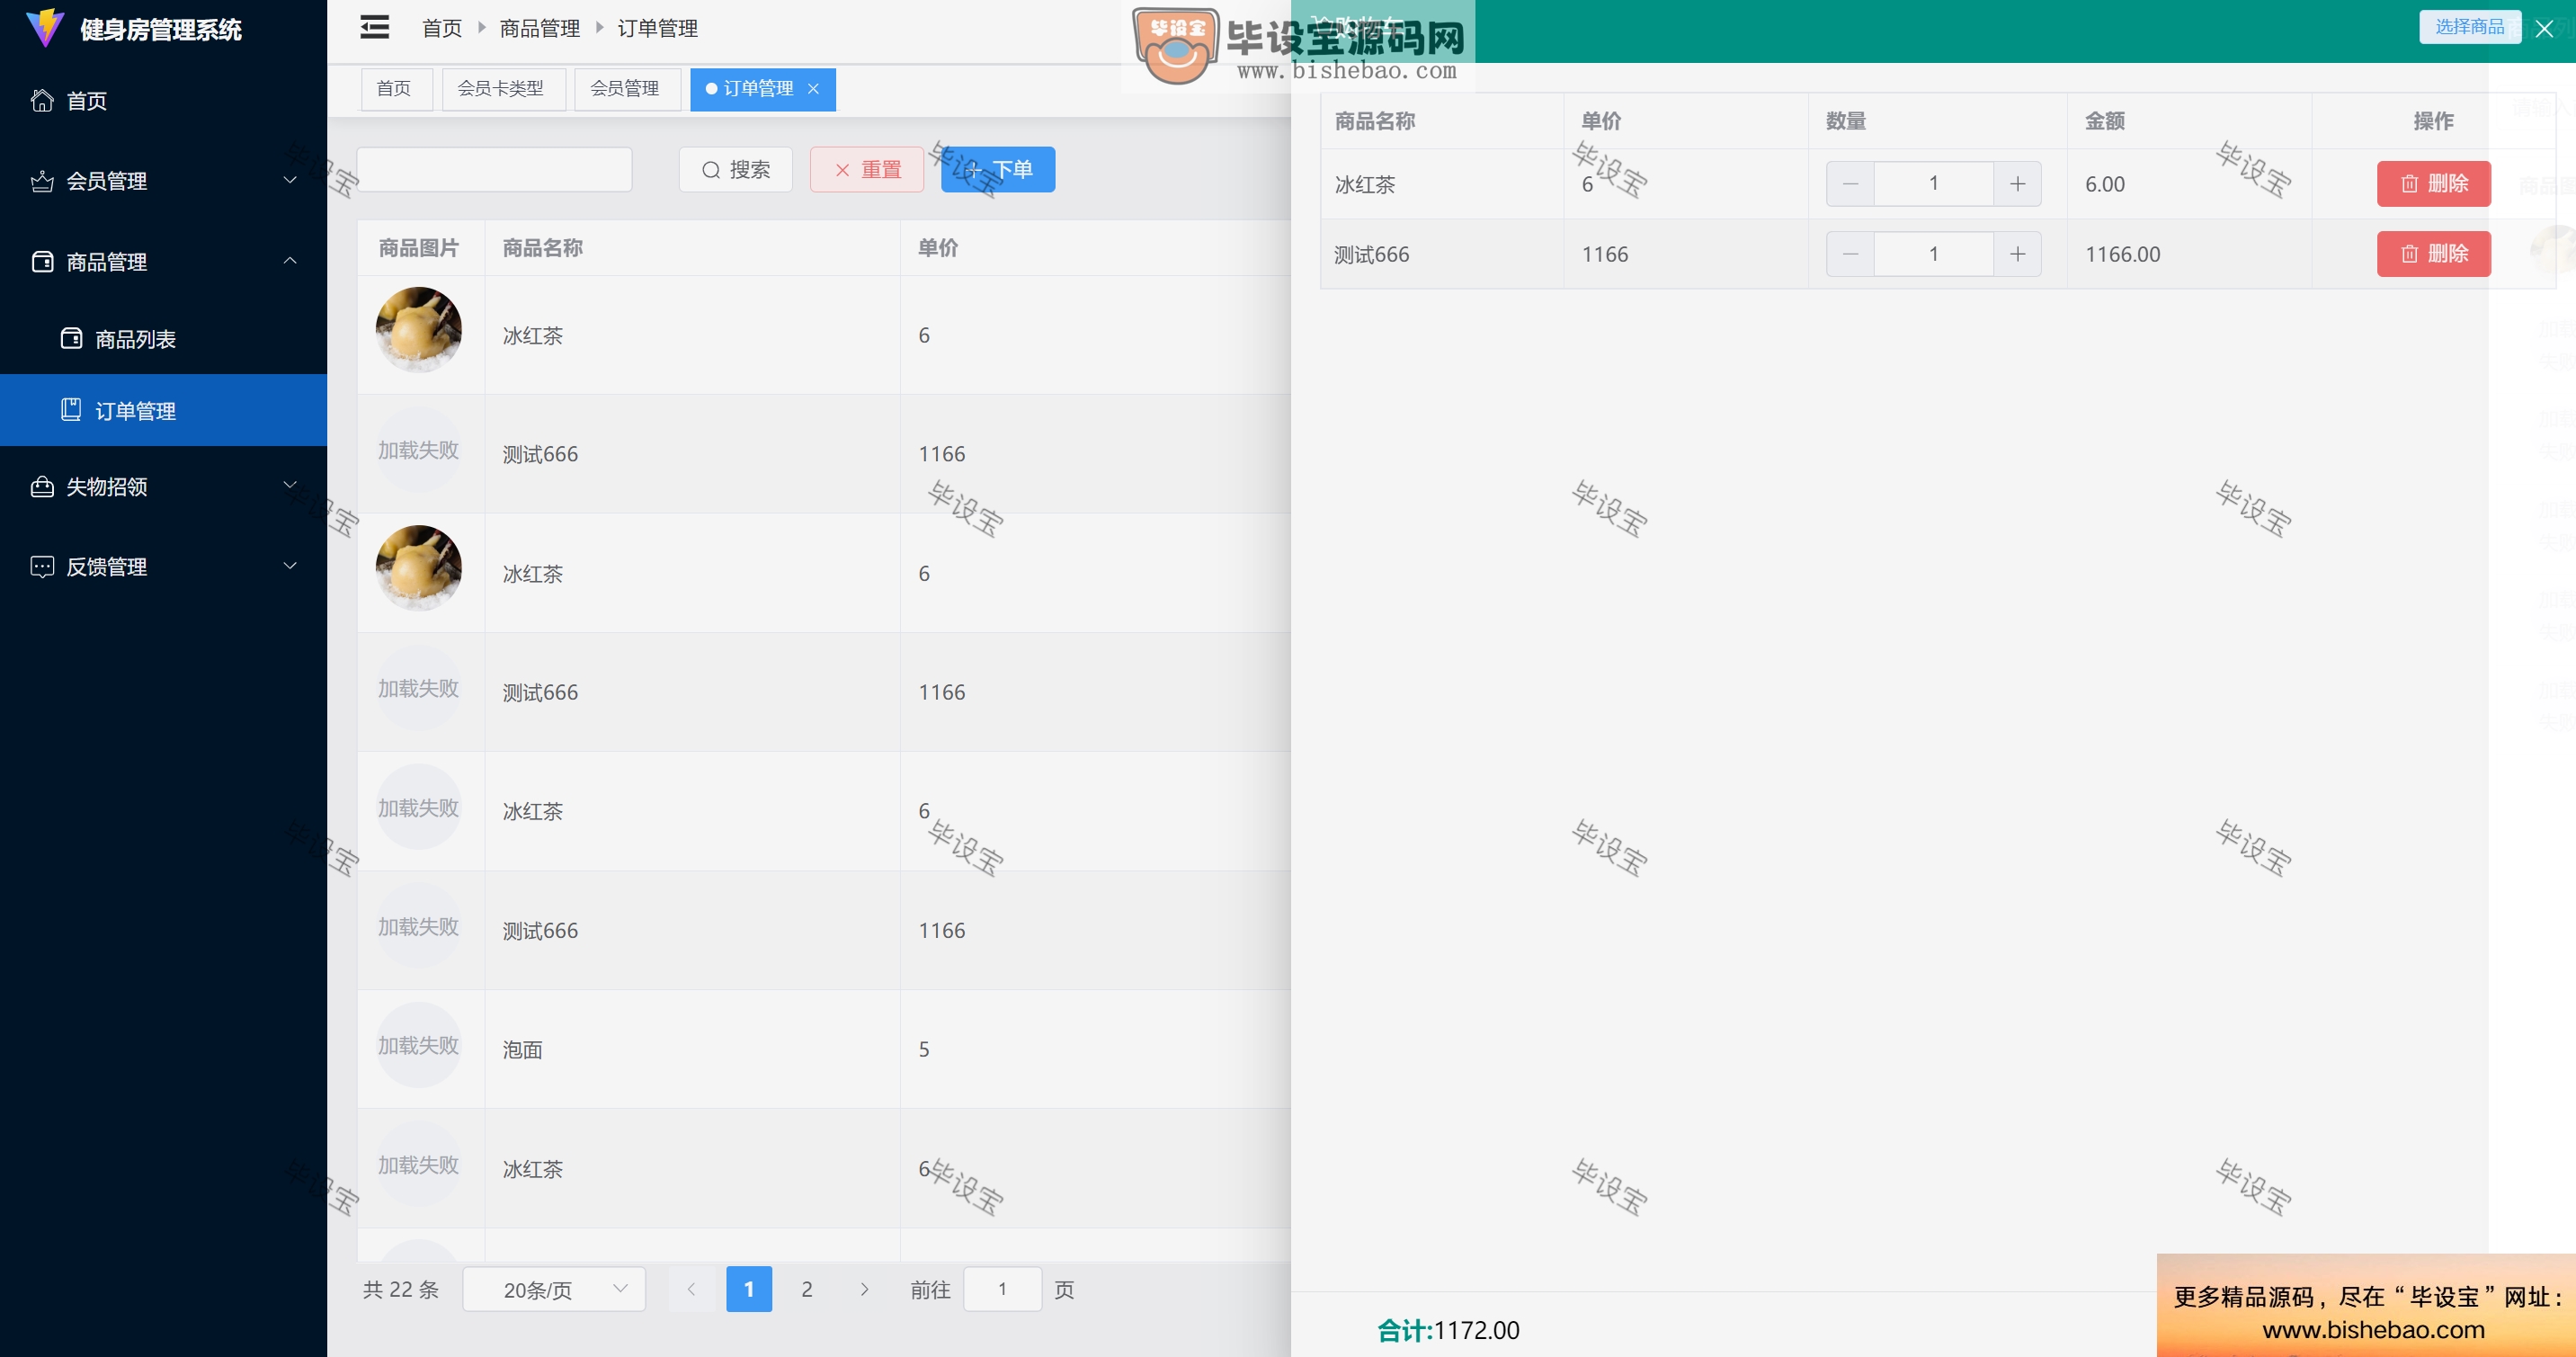2576x1357 pixels.
Task: Close the shopping cart drawer
Action: 2545,29
